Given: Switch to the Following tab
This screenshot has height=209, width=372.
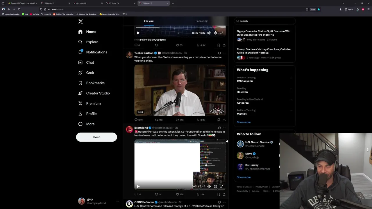Looking at the screenshot, I should click(x=201, y=21).
